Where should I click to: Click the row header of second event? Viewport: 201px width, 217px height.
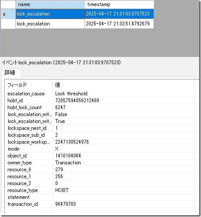[x=8, y=24]
